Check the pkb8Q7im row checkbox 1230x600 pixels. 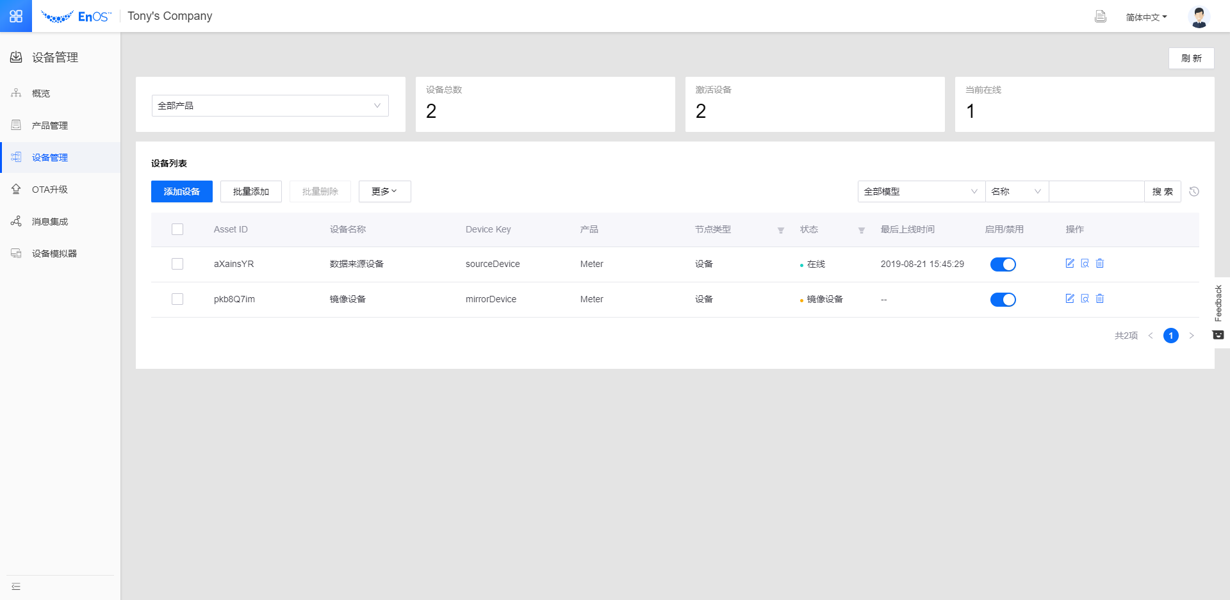(177, 299)
